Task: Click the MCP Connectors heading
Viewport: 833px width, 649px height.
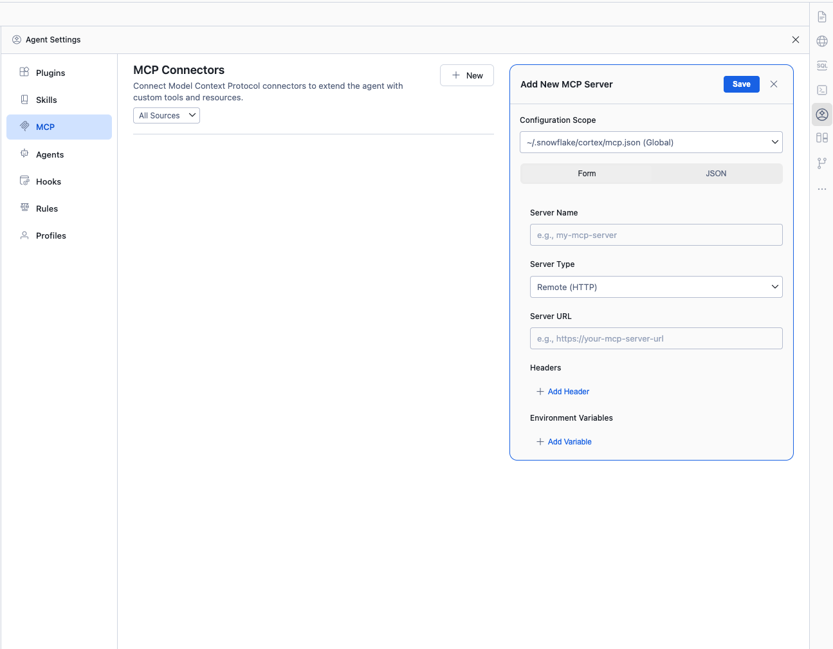Action: (179, 70)
